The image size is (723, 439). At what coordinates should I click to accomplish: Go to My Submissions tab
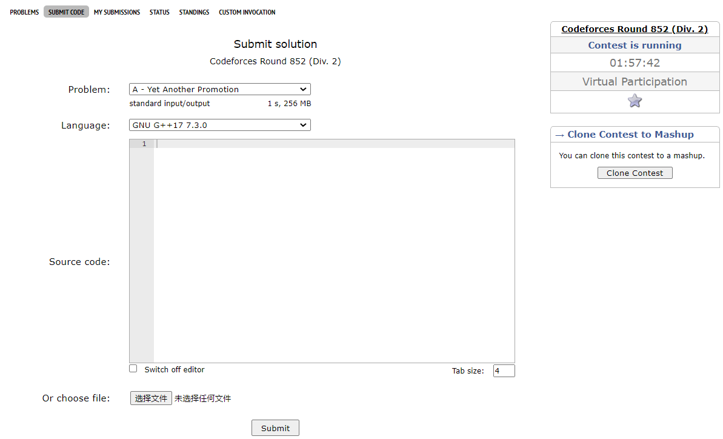(117, 12)
